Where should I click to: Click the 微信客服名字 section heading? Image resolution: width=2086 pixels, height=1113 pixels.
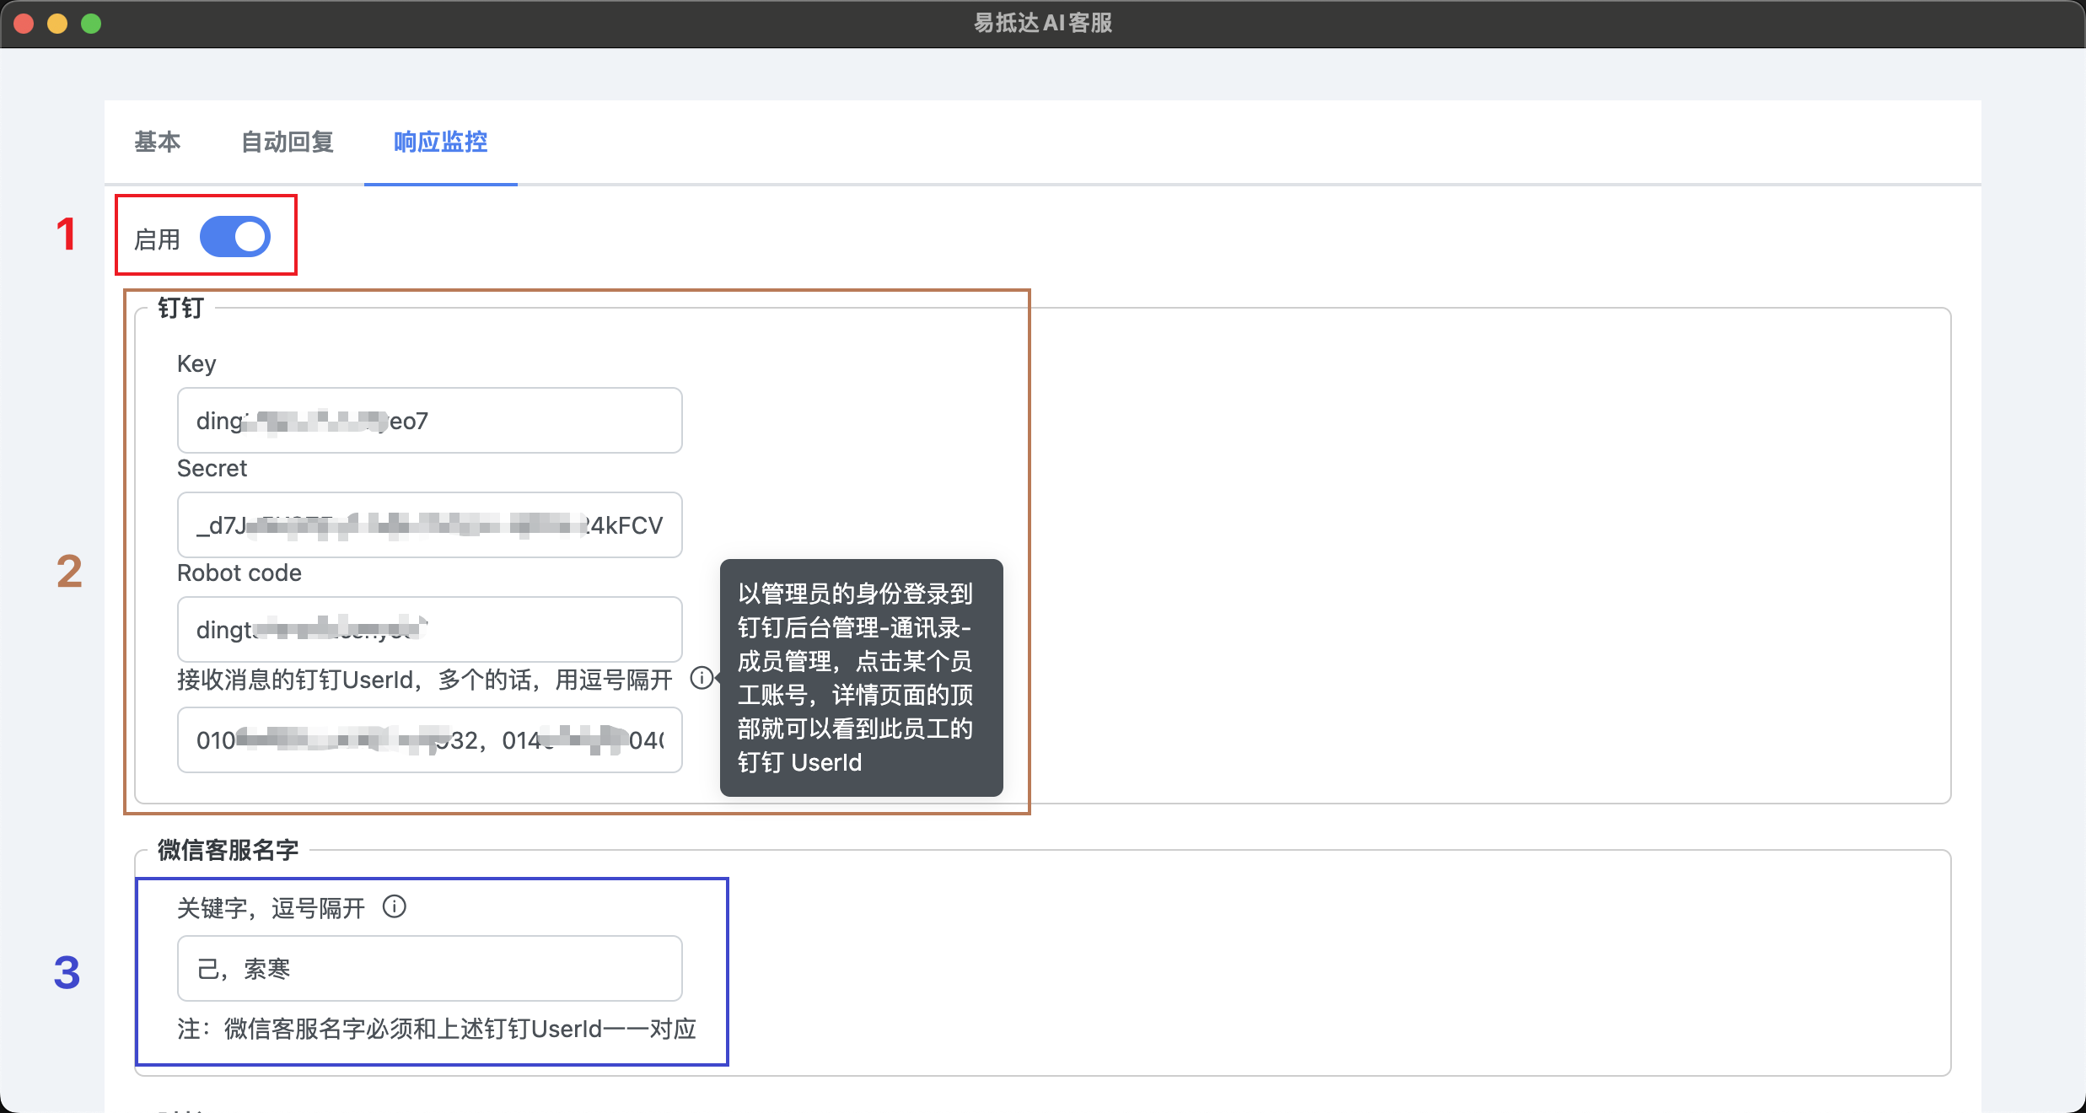pyautogui.click(x=228, y=850)
